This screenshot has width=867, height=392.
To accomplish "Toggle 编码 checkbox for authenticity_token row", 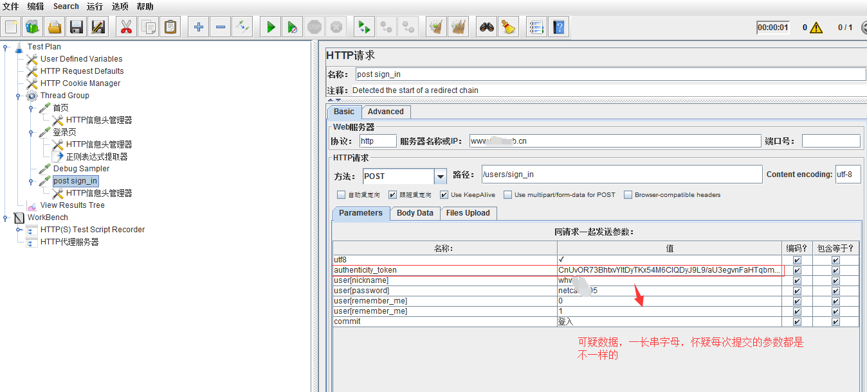I will click(x=798, y=271).
